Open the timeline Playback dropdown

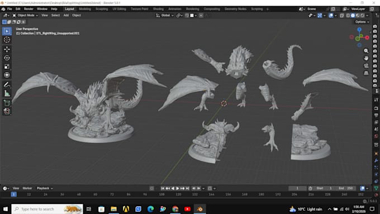click(x=45, y=188)
